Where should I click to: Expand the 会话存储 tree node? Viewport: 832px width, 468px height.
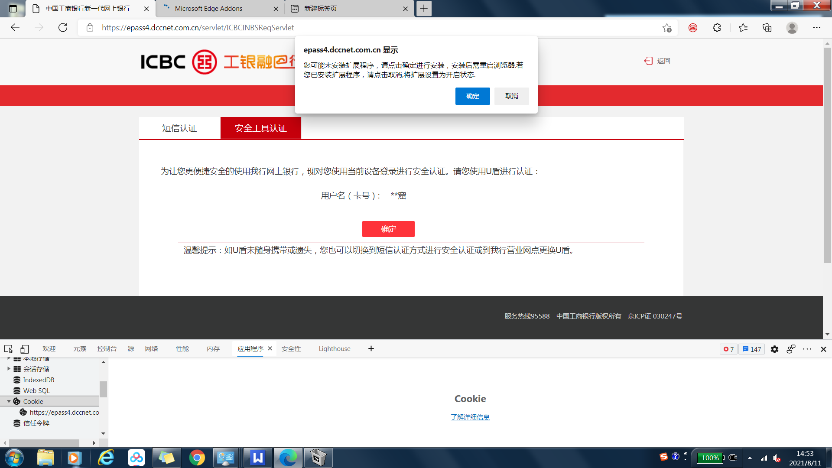click(9, 369)
